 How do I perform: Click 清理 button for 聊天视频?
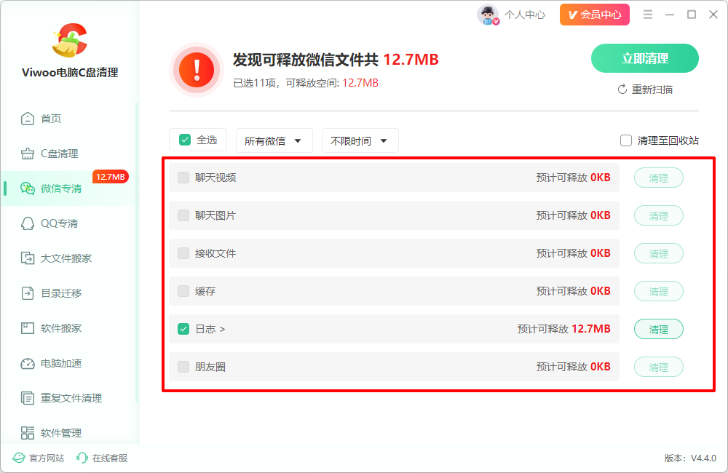pyautogui.click(x=659, y=178)
